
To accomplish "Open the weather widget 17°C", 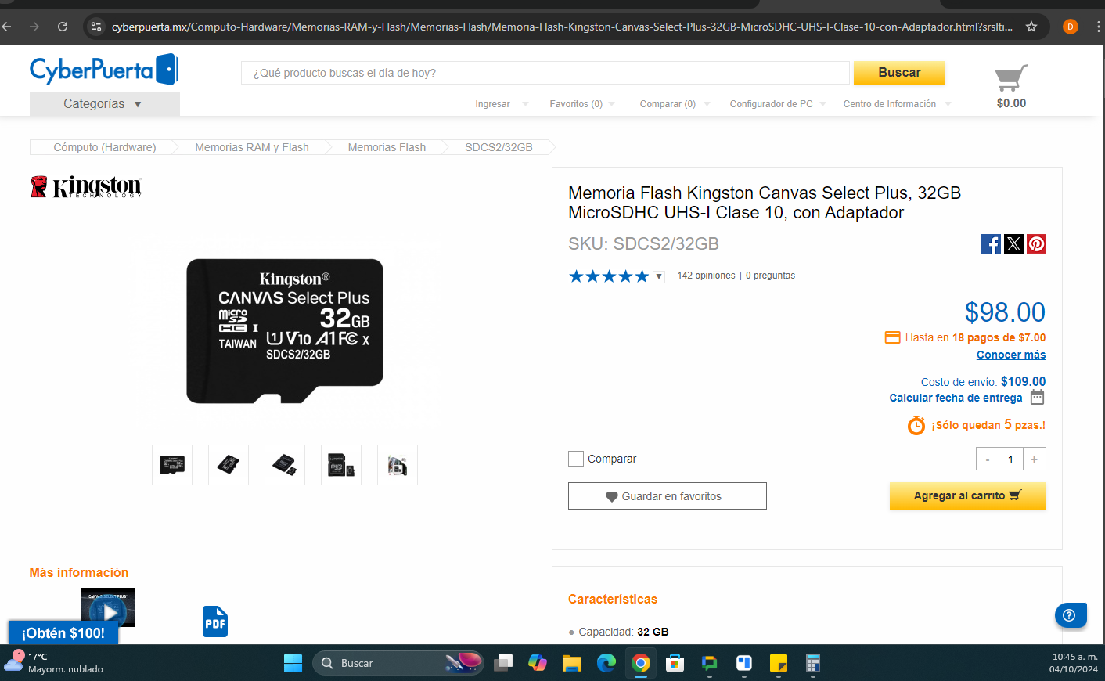I will pyautogui.click(x=53, y=662).
